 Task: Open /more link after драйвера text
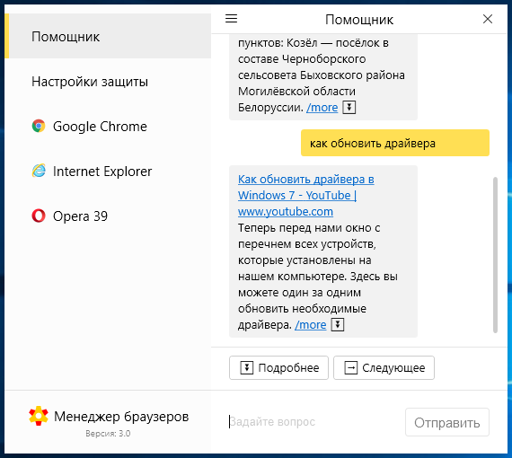click(x=311, y=325)
